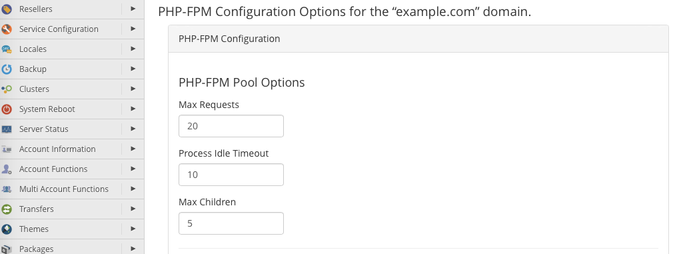Viewport: 673px width, 254px height.
Task: Expand the Account Functions submenu arrow
Action: pyautogui.click(x=133, y=169)
